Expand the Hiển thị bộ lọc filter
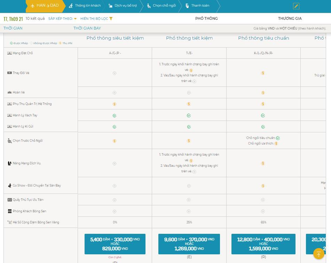 pyautogui.click(x=96, y=18)
